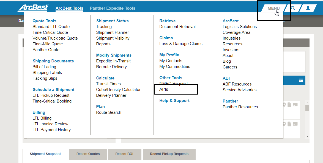Click card icon in the second shipment row
Viewport: 323px width, 163px height.
tap(295, 124)
